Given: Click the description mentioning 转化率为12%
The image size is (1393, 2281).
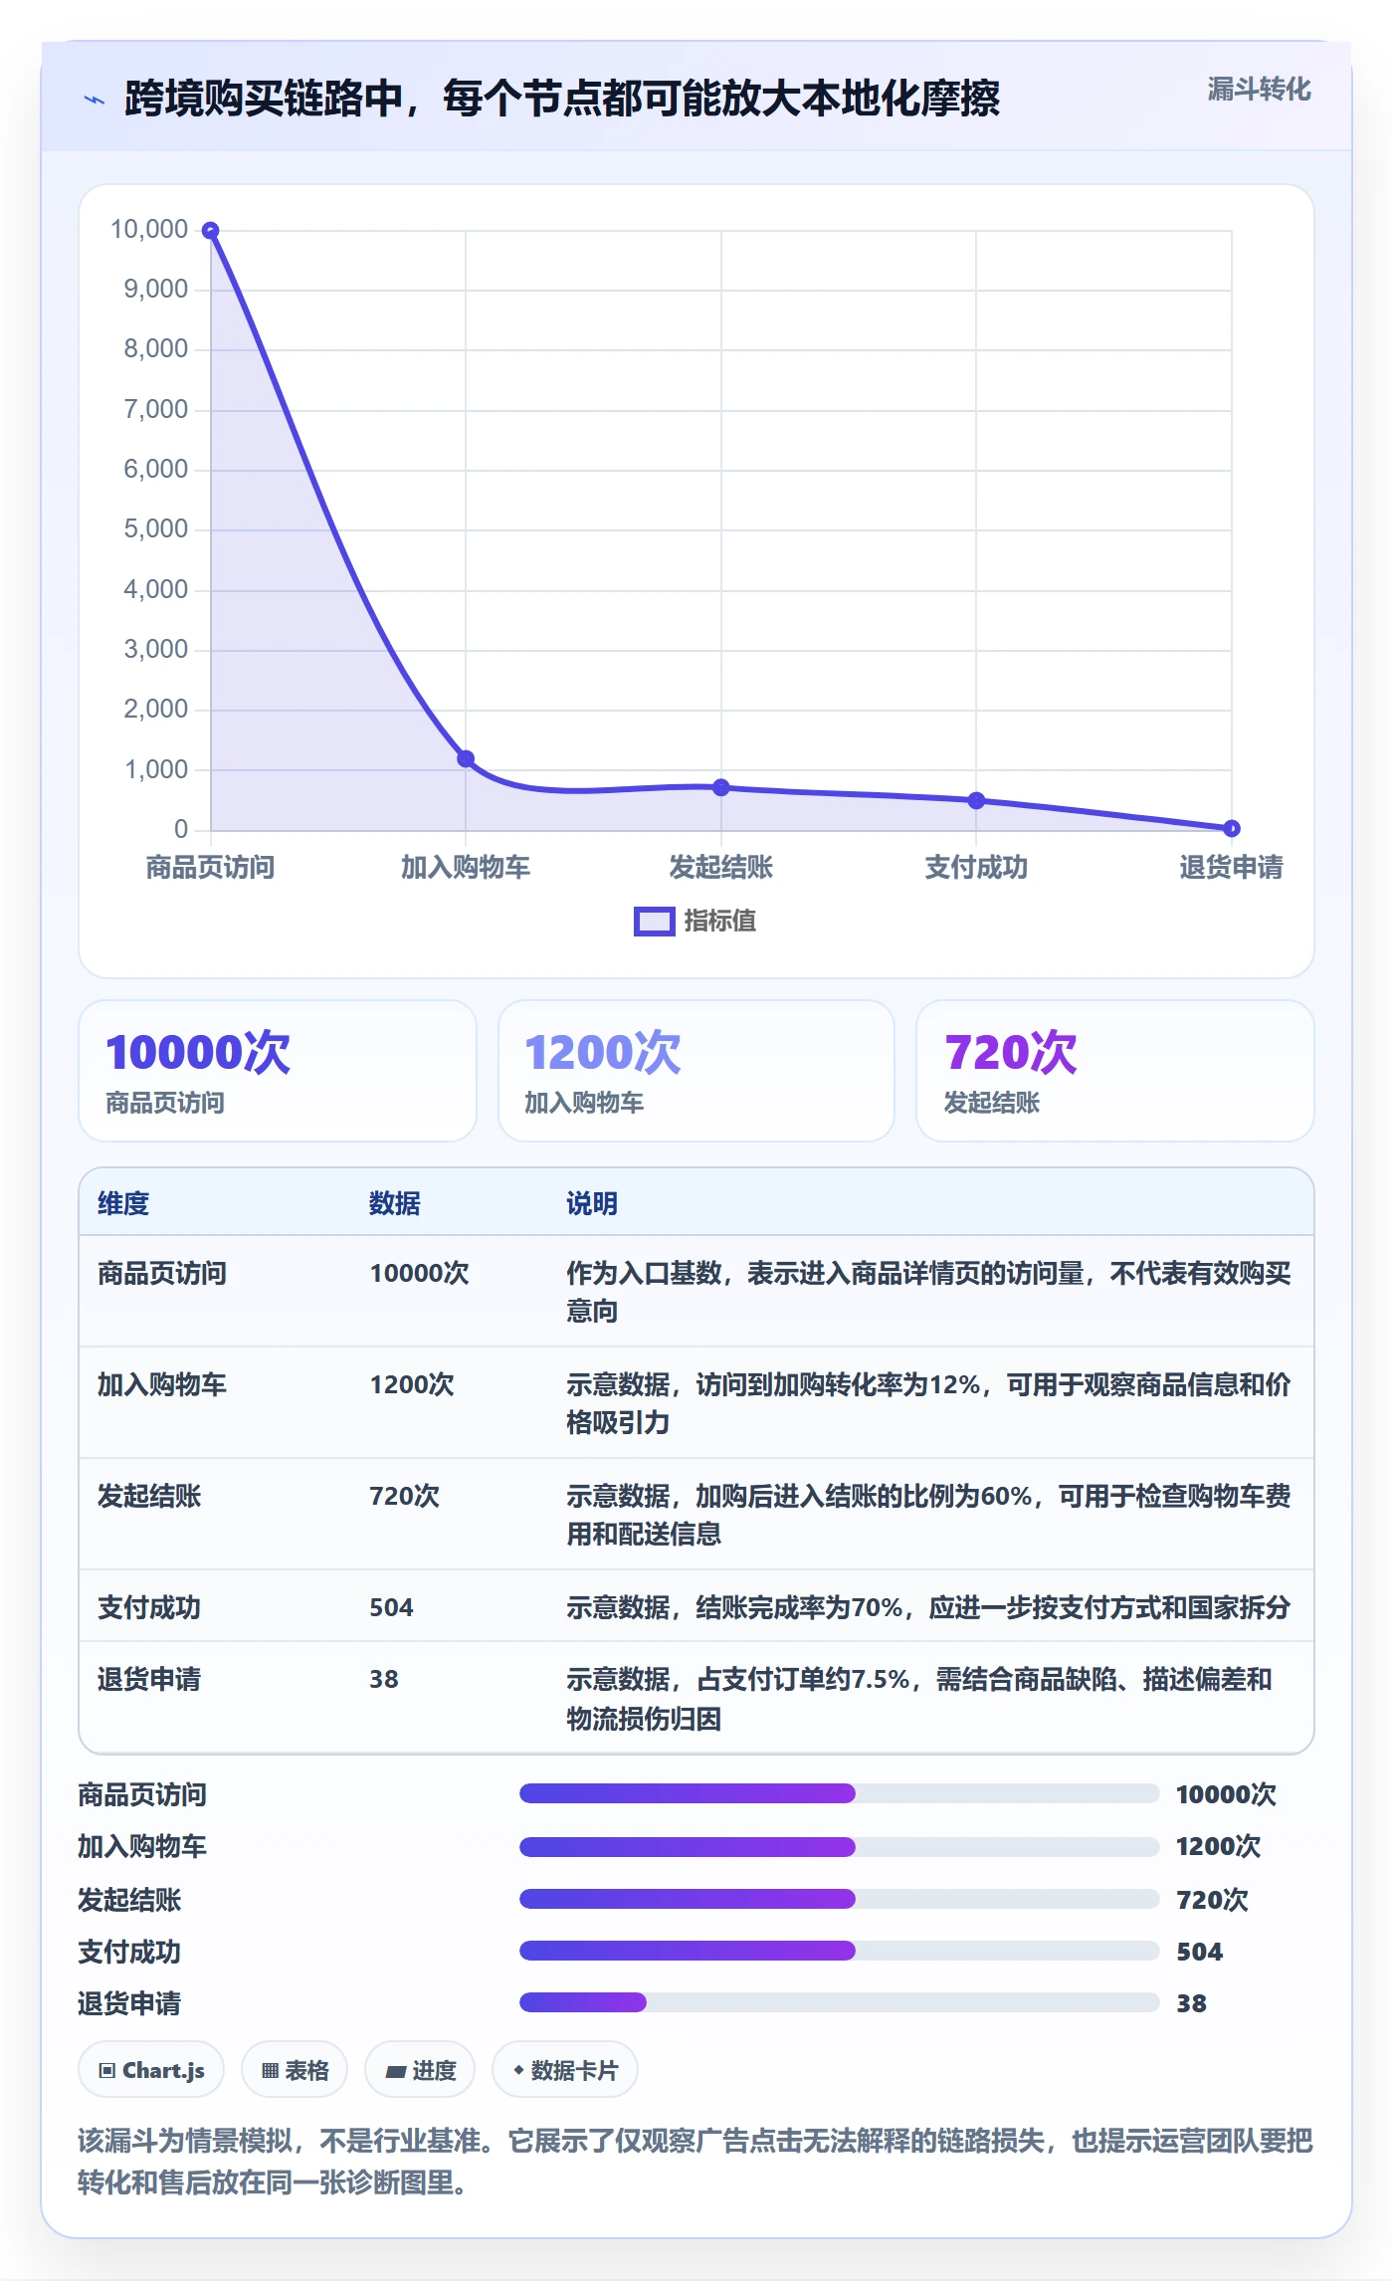Looking at the screenshot, I should pyautogui.click(x=928, y=1403).
